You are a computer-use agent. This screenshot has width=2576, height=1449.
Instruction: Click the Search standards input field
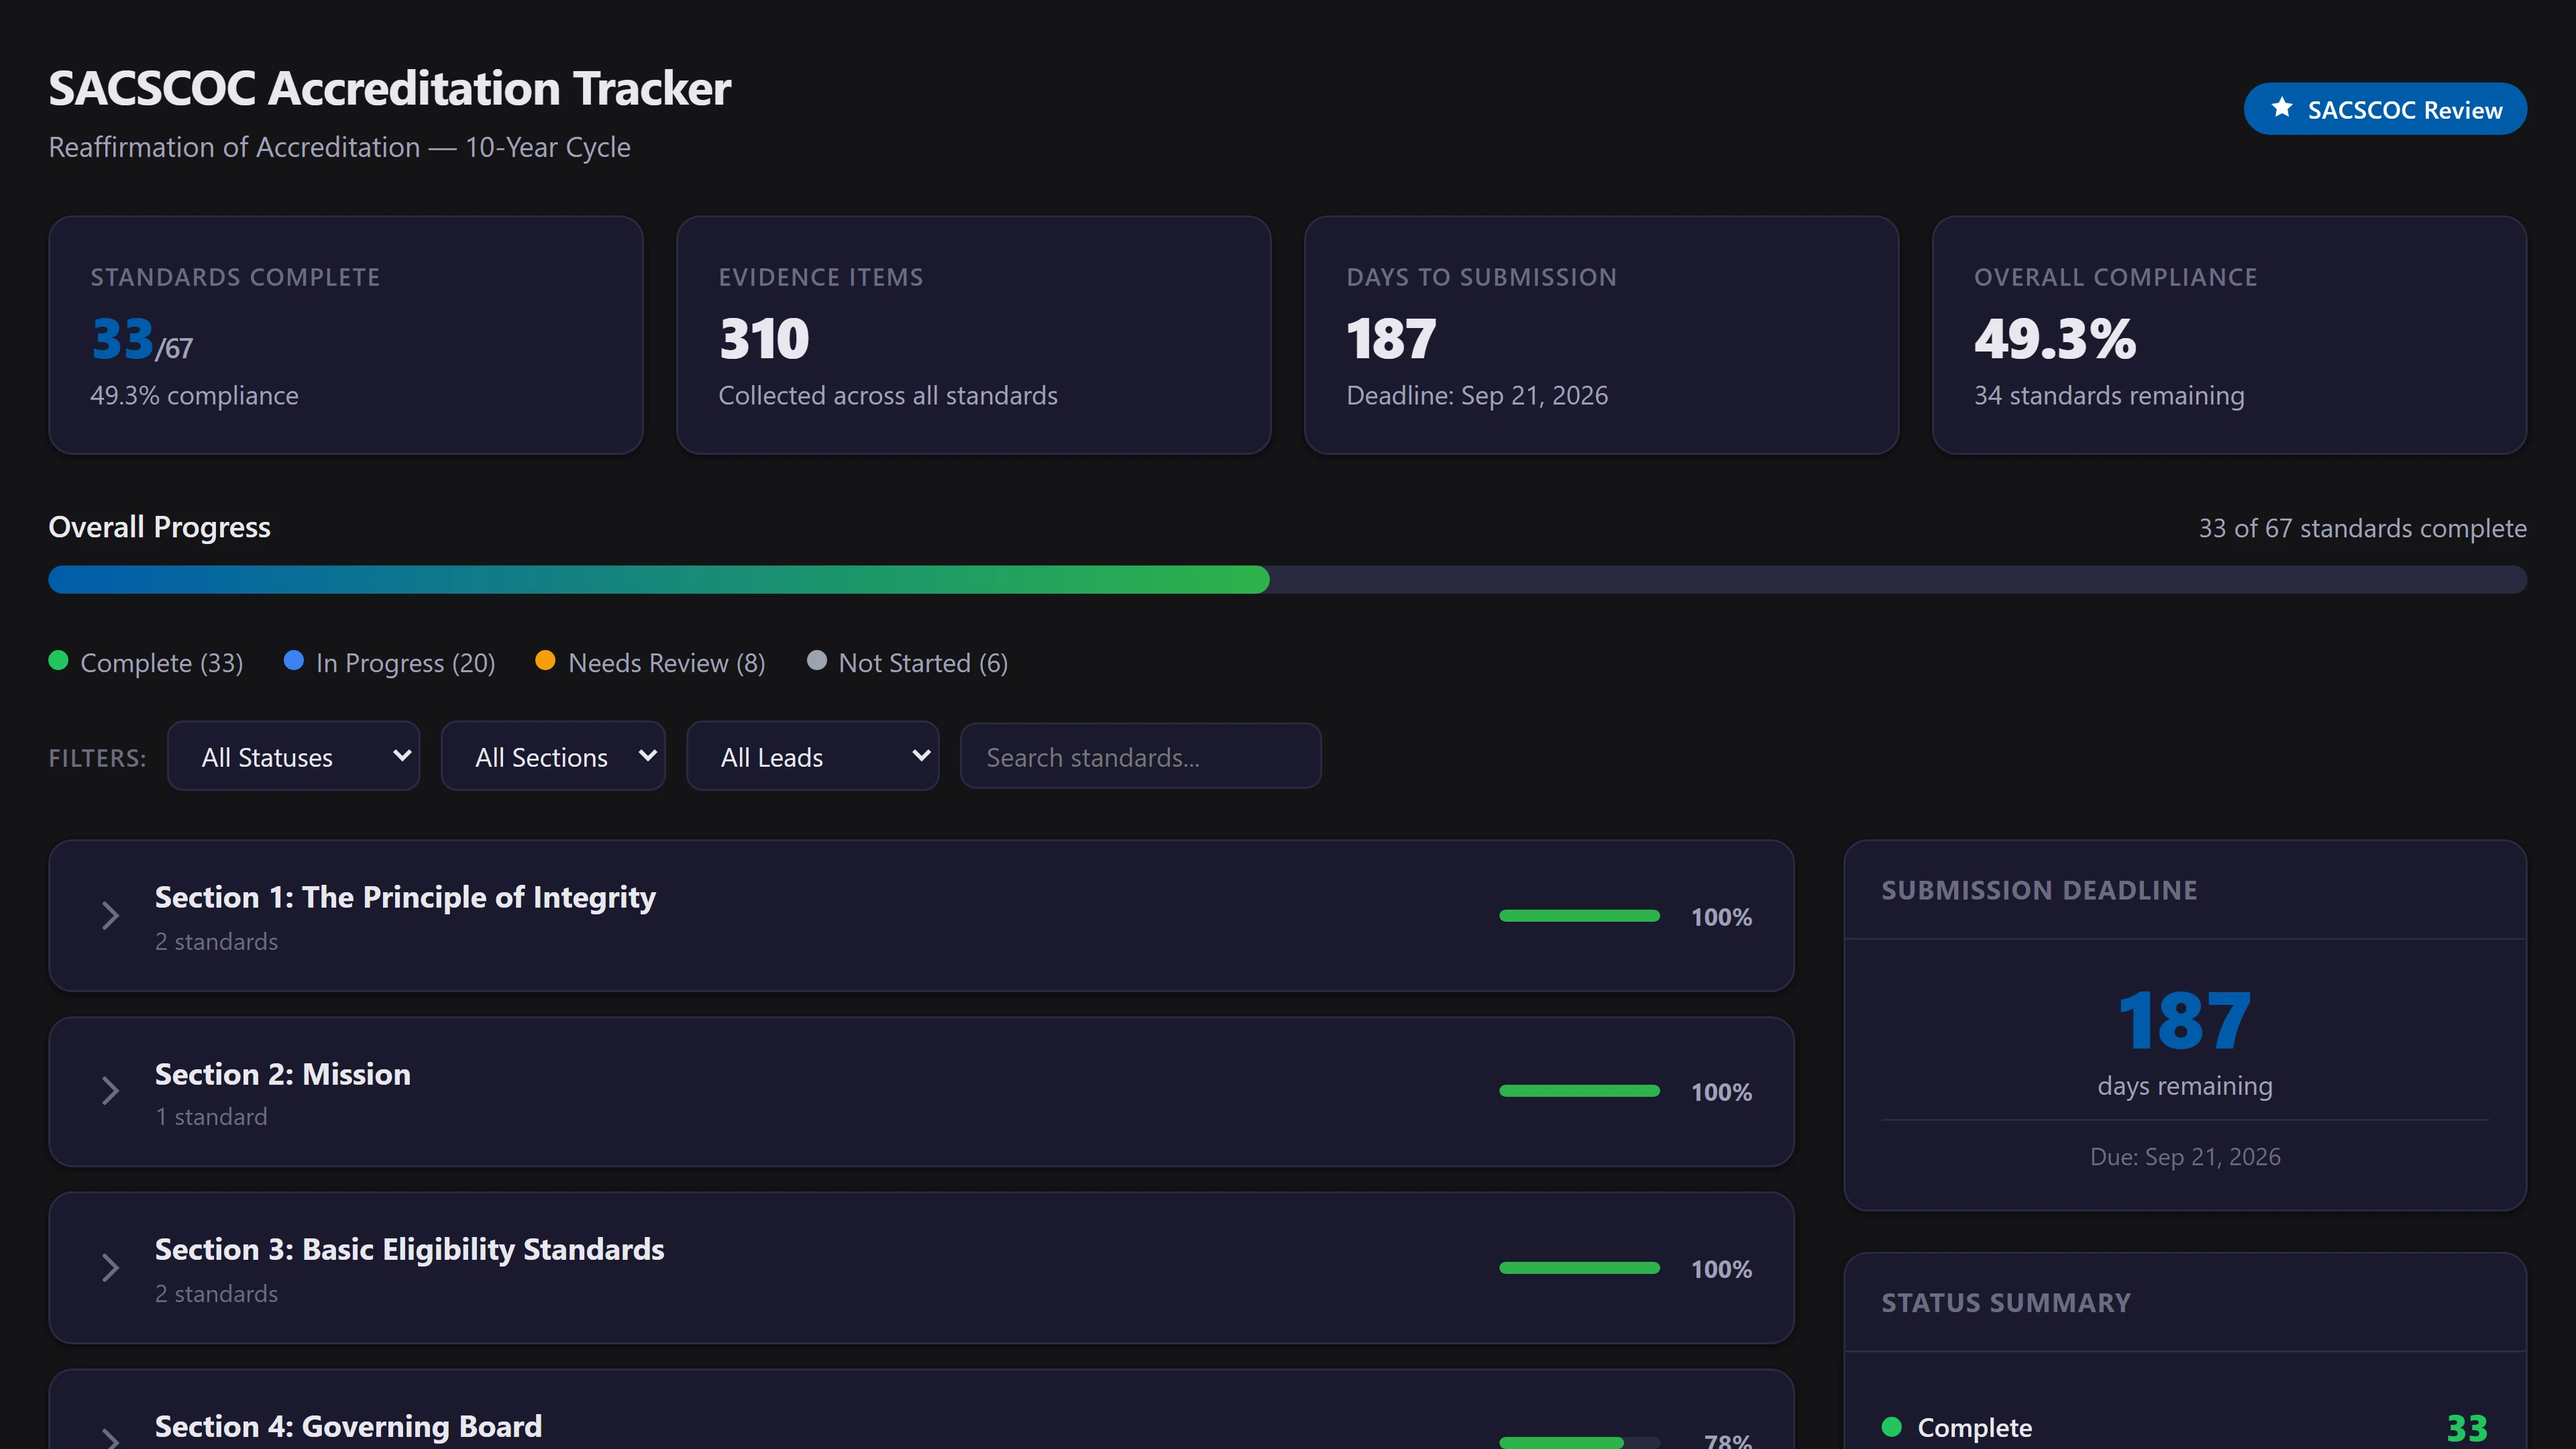(1140, 757)
